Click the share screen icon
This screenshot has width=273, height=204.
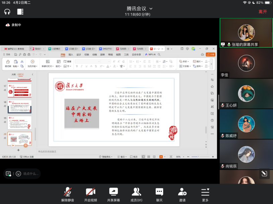point(113,194)
